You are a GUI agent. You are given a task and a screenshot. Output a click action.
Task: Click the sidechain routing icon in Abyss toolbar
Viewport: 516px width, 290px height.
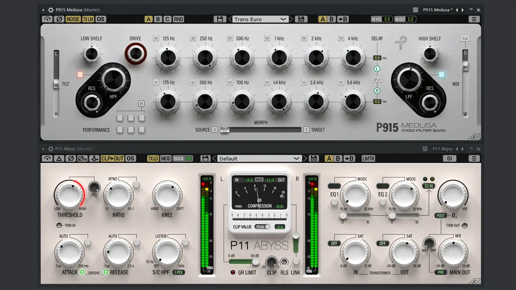(x=94, y=159)
